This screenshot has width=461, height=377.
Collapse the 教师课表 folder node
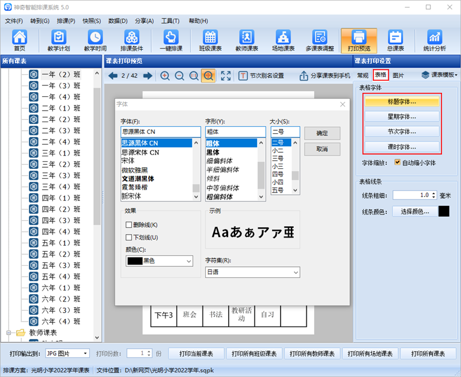coord(9,333)
